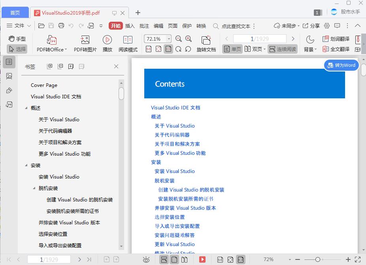Switch to the 插入 ribbon tab
This screenshot has height=265, width=366.
pos(130,26)
